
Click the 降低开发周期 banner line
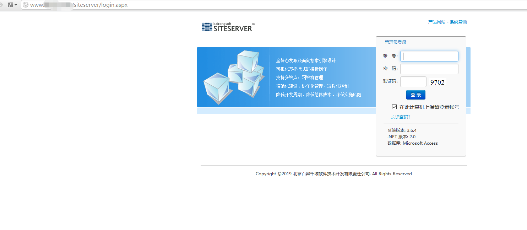(x=319, y=95)
